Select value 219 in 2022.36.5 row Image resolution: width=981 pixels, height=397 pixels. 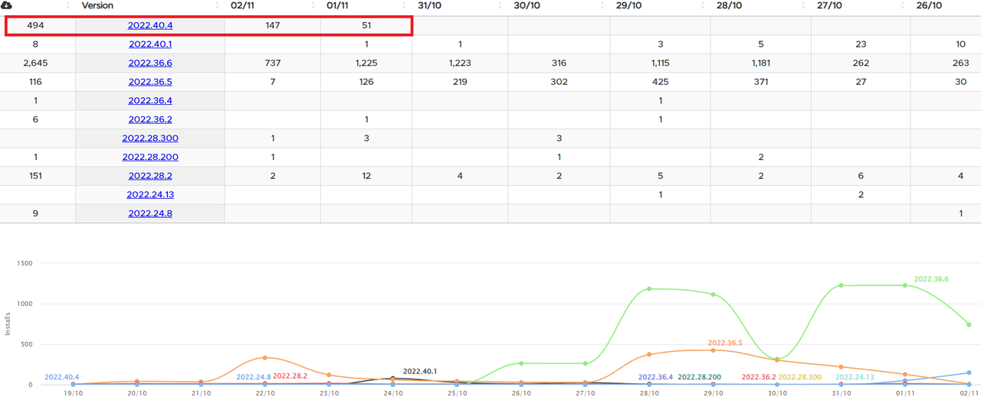click(460, 82)
